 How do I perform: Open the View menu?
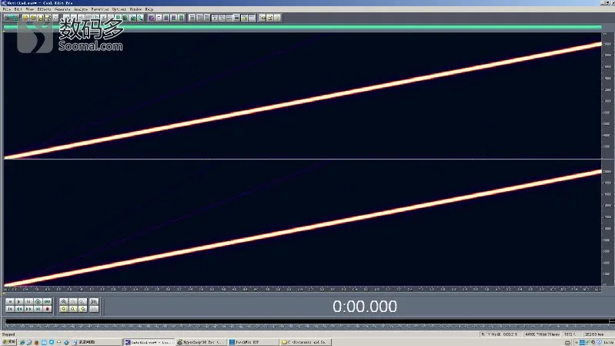click(30, 9)
